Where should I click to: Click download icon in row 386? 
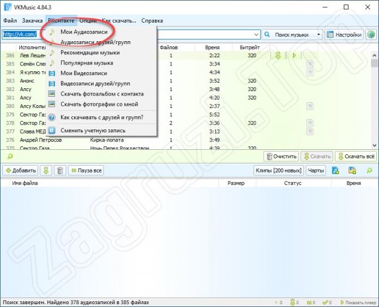coord(278,55)
